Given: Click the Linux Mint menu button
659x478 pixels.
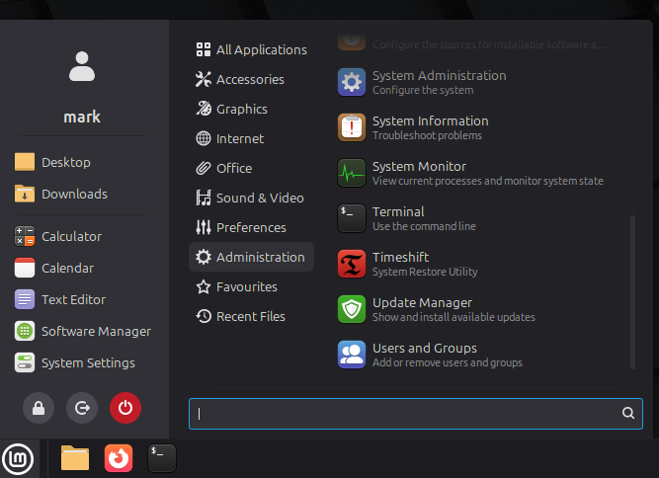Looking at the screenshot, I should (x=18, y=458).
